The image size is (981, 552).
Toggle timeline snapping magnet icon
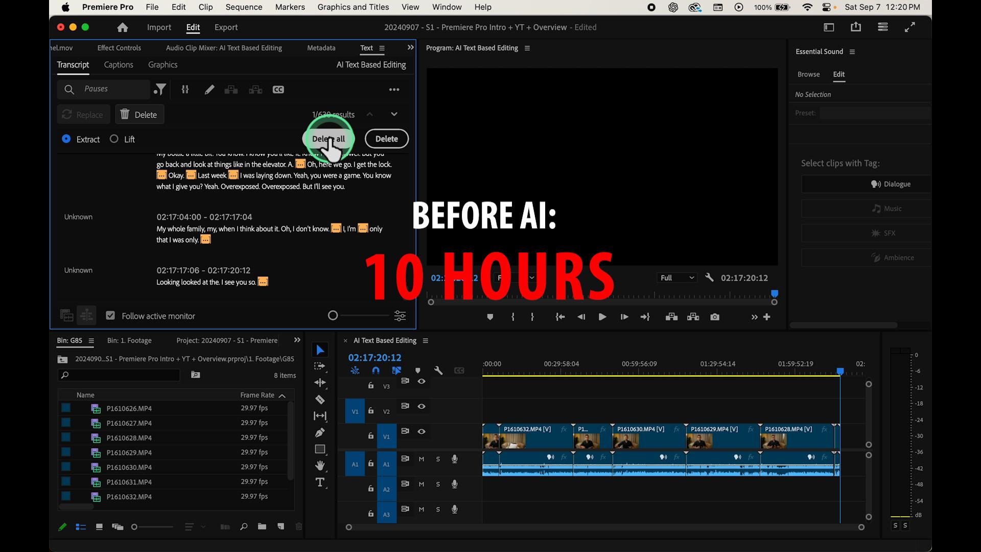pos(376,371)
